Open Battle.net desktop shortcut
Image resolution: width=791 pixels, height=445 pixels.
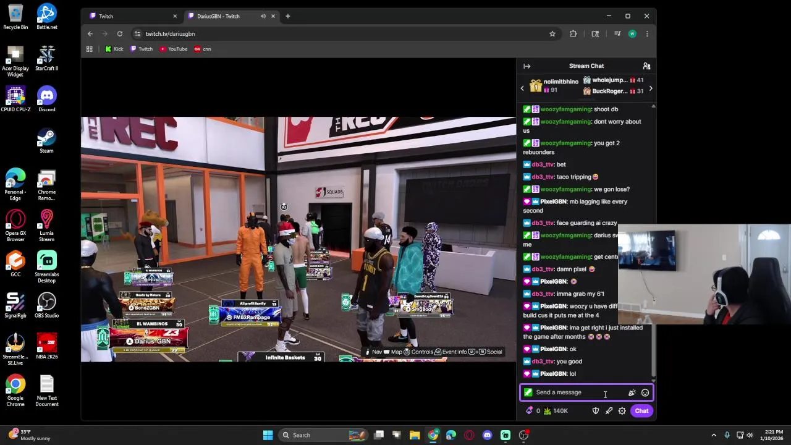pyautogui.click(x=47, y=17)
